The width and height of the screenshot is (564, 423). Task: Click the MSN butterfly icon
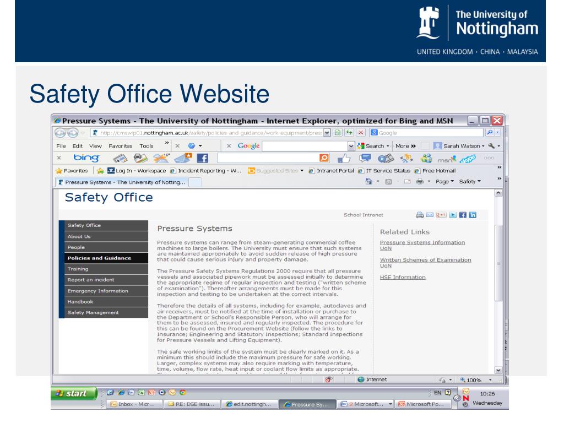(447, 159)
